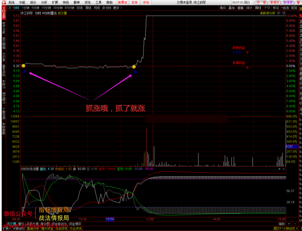Switch to 30分钟 period
The width and height of the screenshot is (302, 231).
(58, 8)
